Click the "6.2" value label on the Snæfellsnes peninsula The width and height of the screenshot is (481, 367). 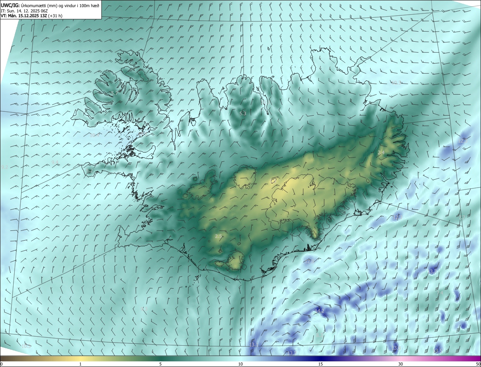click(89, 171)
